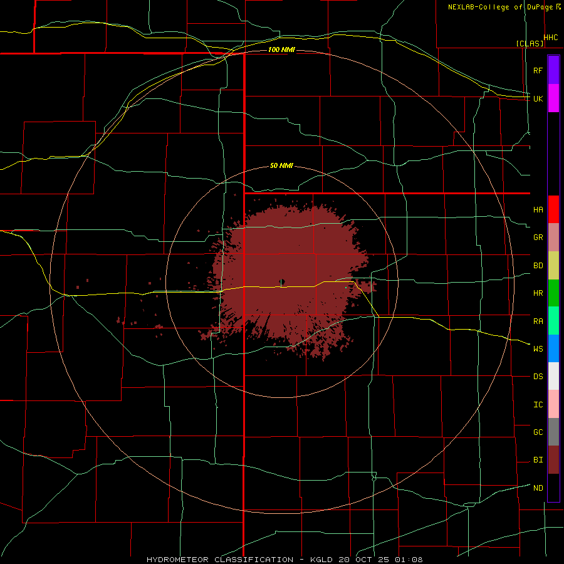Click the HA legend label

[x=538, y=210]
